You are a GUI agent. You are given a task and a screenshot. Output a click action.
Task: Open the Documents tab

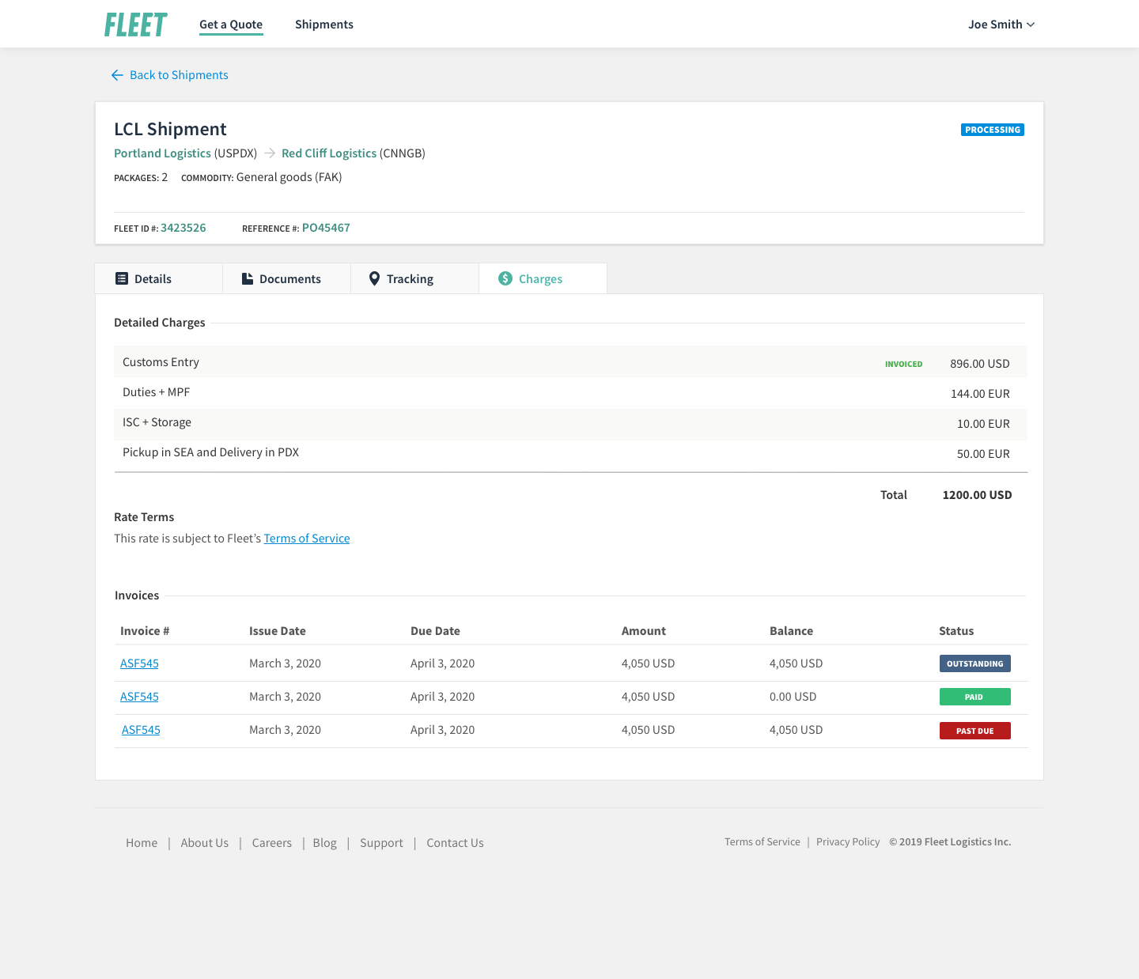(x=289, y=279)
